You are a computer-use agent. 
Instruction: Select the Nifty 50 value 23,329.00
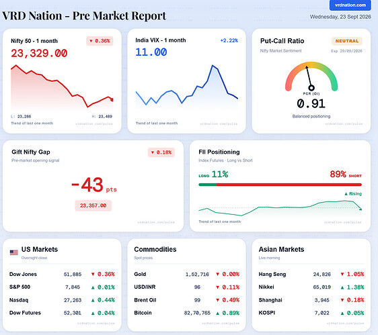[x=39, y=53]
